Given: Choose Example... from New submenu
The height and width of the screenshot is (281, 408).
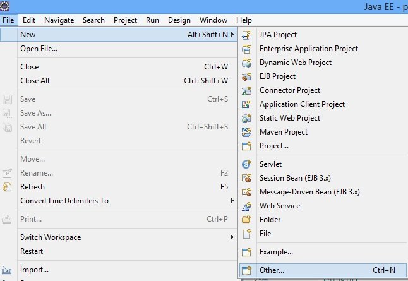Looking at the screenshot, I should tap(323, 252).
